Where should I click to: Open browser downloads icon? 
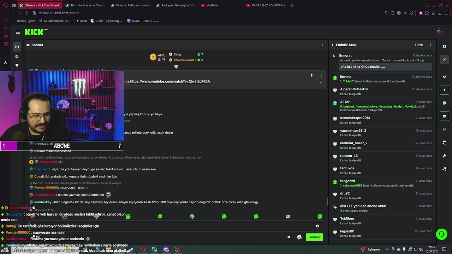pyautogui.click(x=440, y=13)
